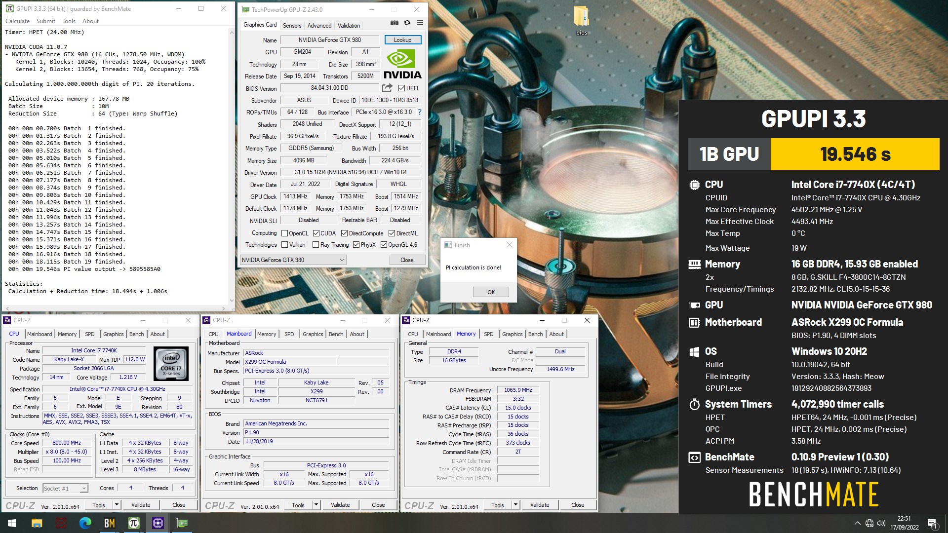
Task: Click the GPU-Z title bar icon
Action: click(245, 9)
